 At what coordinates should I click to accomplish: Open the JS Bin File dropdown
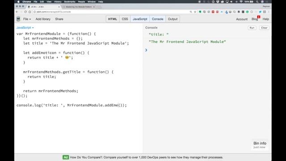pyautogui.click(x=27, y=19)
